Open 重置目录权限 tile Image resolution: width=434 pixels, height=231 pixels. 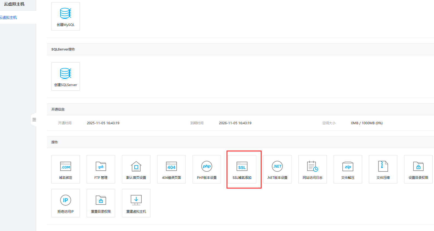[x=101, y=203]
